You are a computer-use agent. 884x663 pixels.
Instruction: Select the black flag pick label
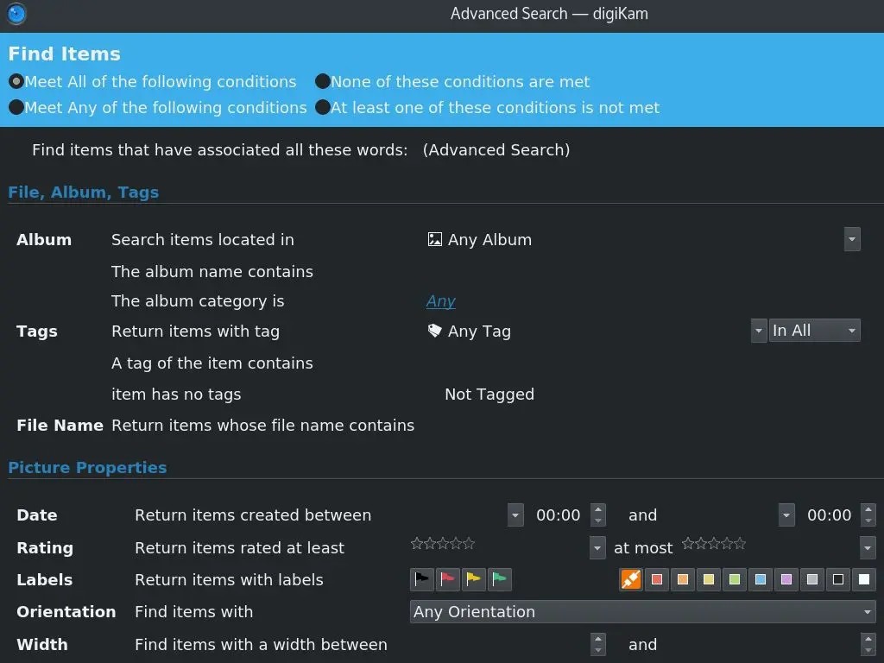point(421,579)
